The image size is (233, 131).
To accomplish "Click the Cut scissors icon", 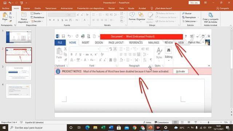I will 11,13.
